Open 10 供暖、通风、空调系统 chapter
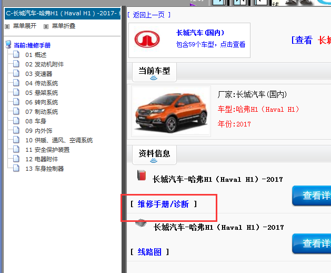Viewport: 331px width, 273px height. [x=59, y=140]
